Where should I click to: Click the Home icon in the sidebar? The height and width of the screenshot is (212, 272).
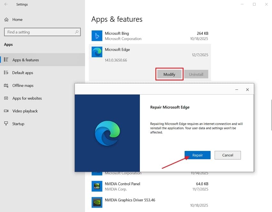click(x=6, y=20)
